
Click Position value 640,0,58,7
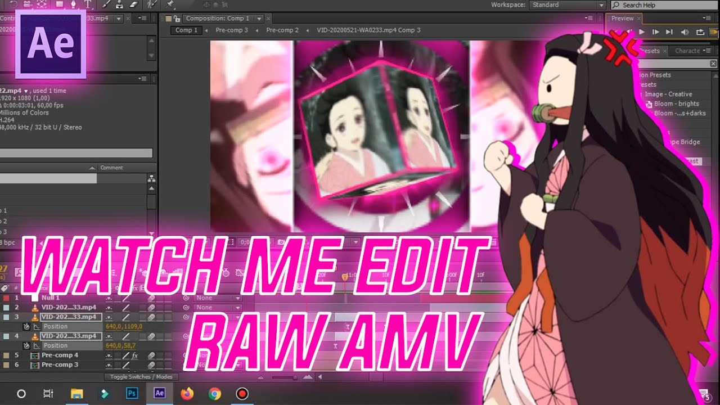coord(121,346)
